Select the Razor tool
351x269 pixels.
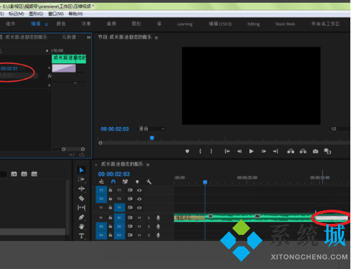coord(81,198)
